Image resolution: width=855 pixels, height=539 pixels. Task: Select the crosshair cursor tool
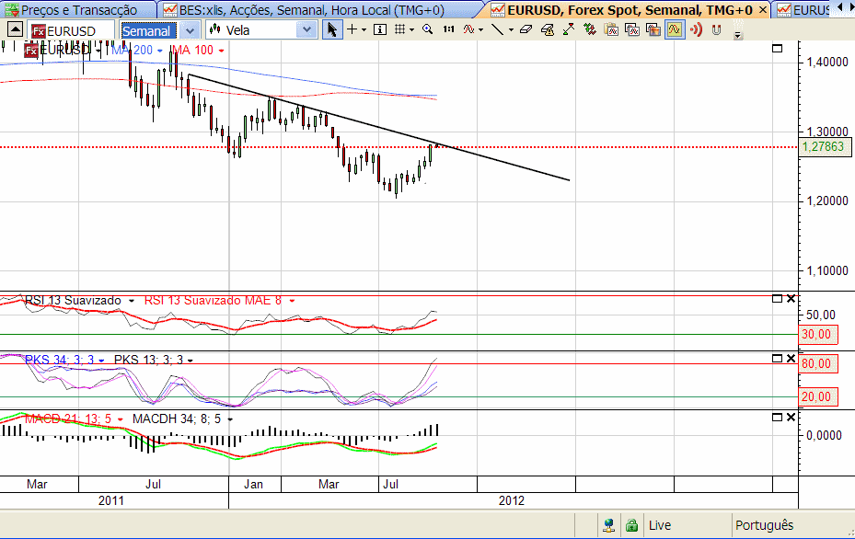(352, 29)
